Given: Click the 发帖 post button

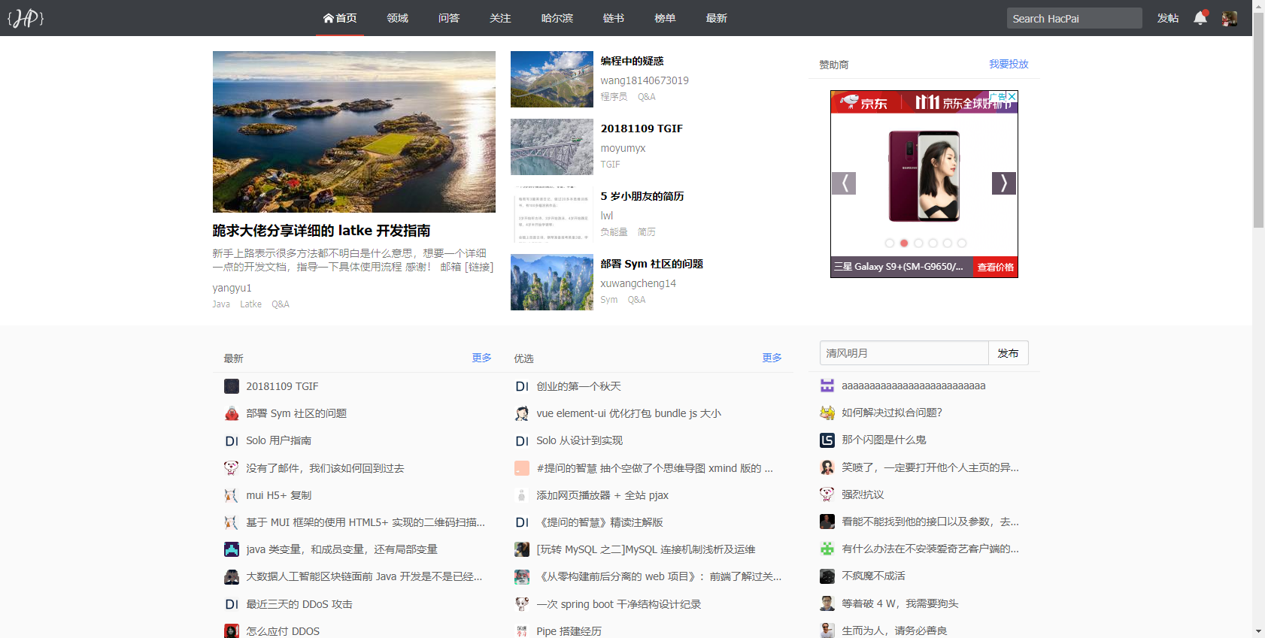Looking at the screenshot, I should 1168,18.
